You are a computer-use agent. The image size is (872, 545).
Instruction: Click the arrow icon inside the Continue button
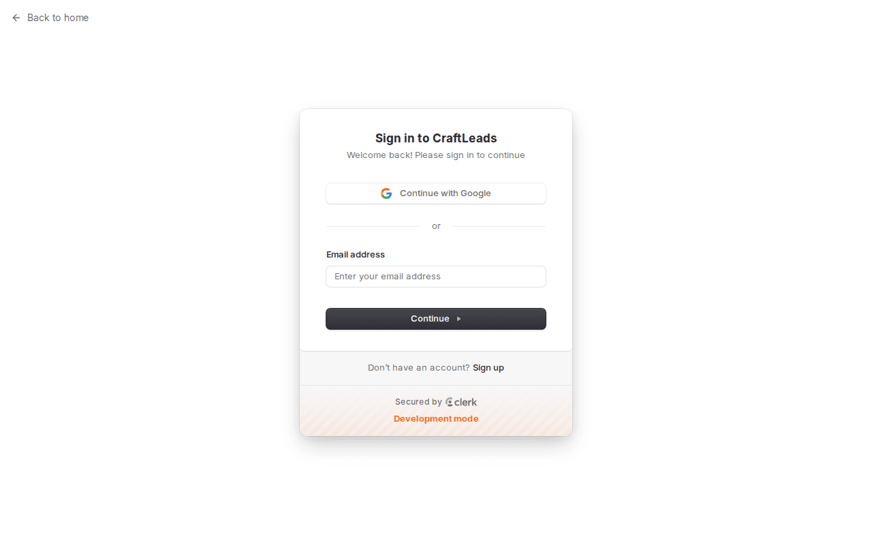click(458, 318)
